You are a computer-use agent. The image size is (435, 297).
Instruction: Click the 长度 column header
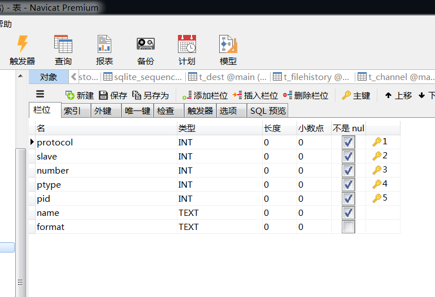tap(280, 128)
